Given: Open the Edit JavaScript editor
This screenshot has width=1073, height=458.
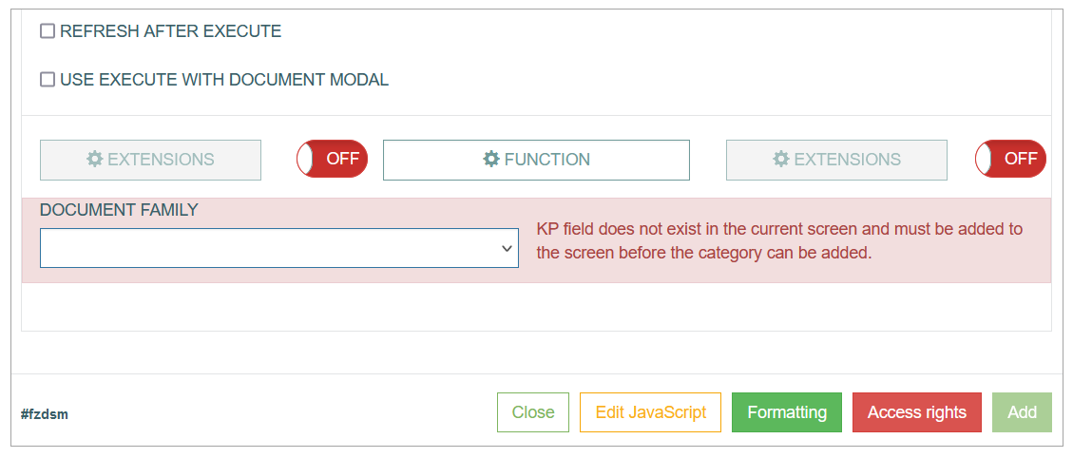Looking at the screenshot, I should pos(650,412).
